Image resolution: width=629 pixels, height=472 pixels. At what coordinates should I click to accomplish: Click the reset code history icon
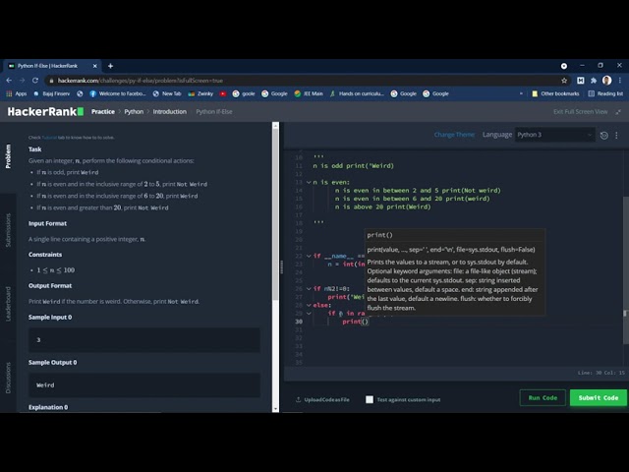(x=603, y=136)
